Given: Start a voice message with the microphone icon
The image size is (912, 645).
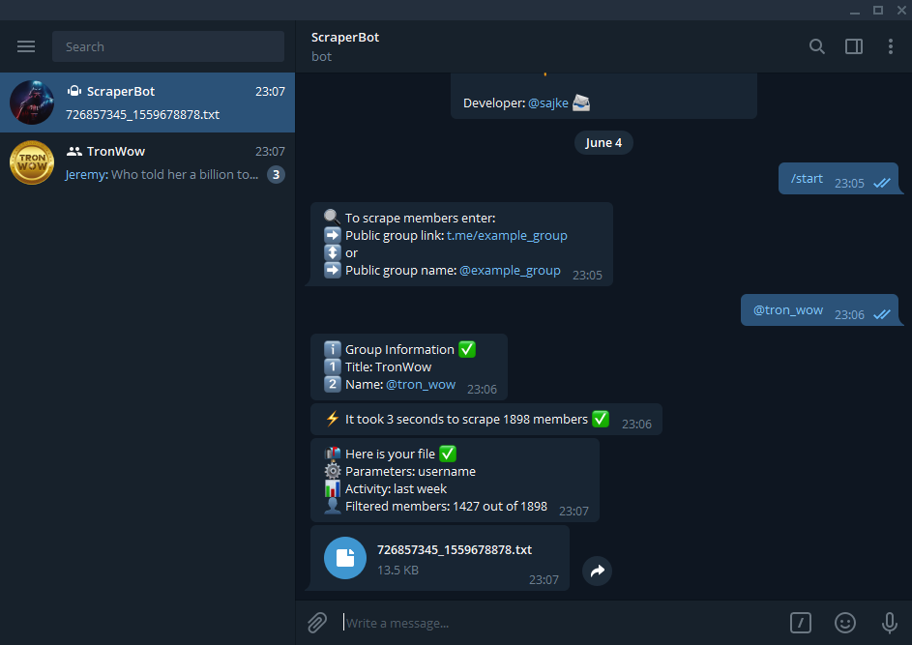Looking at the screenshot, I should click(x=888, y=623).
